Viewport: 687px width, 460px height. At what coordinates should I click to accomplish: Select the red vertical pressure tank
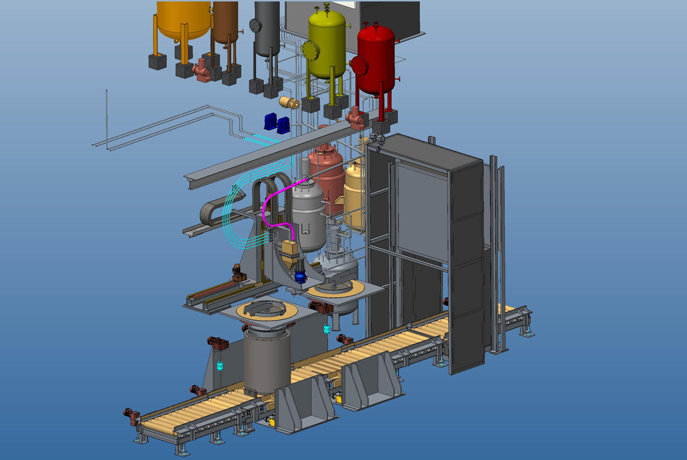pyautogui.click(x=376, y=60)
